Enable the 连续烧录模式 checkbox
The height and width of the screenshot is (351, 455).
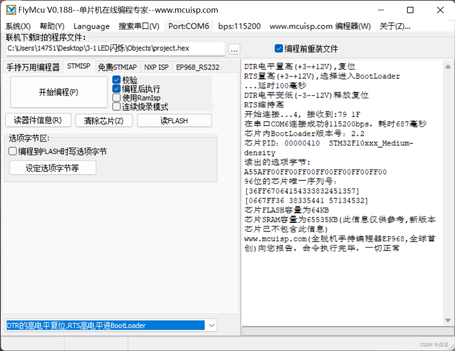pos(116,107)
